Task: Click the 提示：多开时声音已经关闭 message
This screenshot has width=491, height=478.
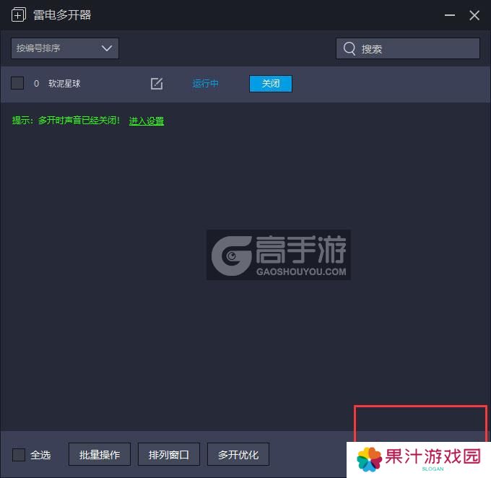Action: tap(66, 121)
